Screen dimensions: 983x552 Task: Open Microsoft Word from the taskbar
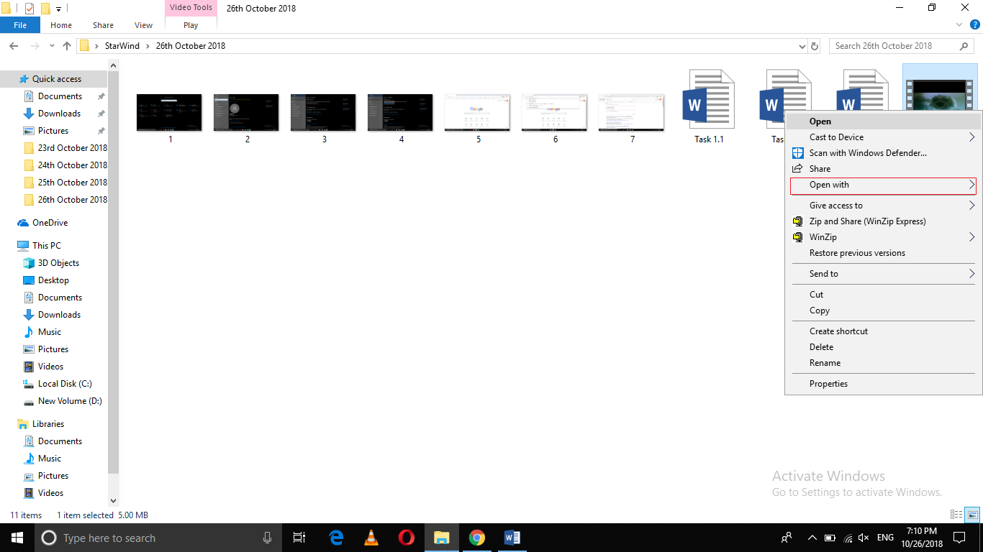tap(512, 538)
